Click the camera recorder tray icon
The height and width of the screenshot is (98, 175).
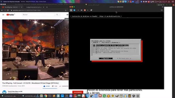pyautogui.click(x=146, y=2)
